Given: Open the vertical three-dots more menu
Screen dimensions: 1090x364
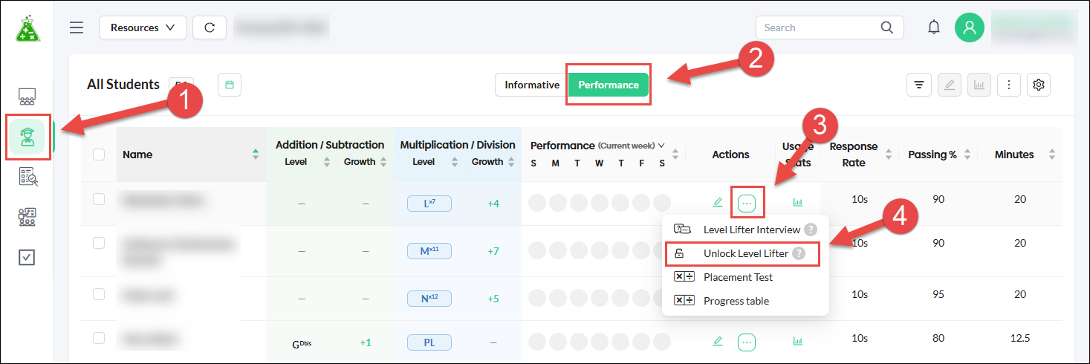Looking at the screenshot, I should pyautogui.click(x=1008, y=85).
